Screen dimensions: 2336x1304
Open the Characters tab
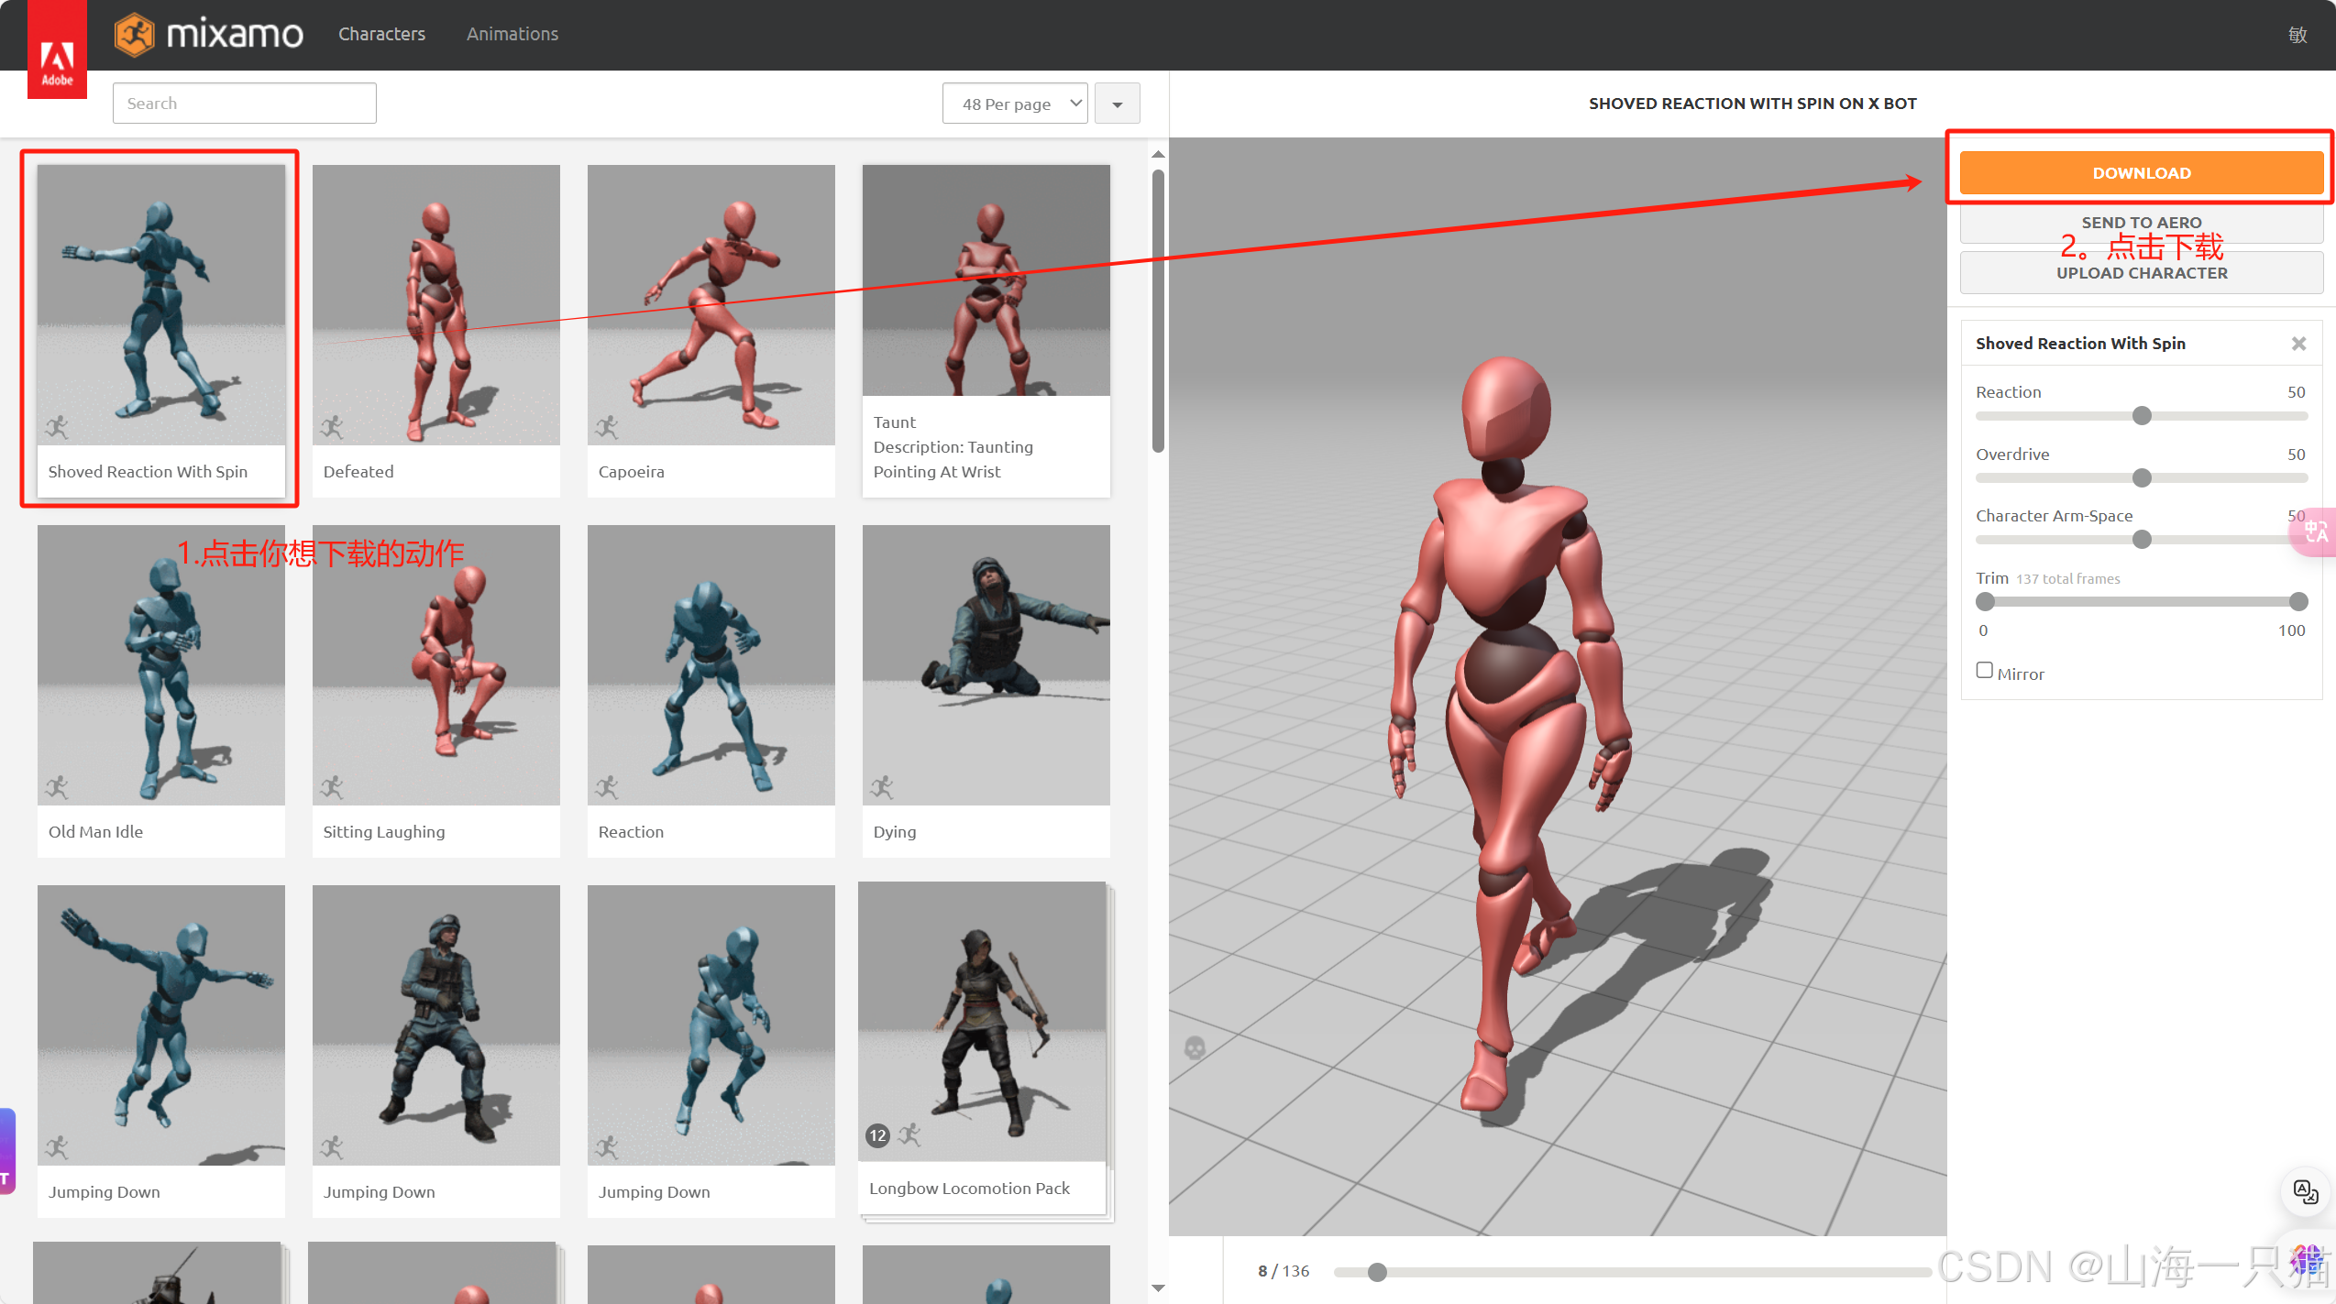[381, 34]
